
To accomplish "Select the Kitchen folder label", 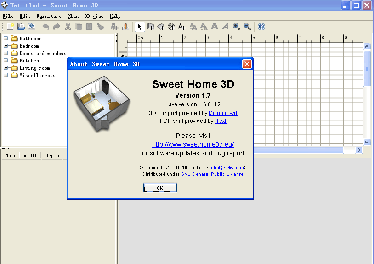I will click(x=29, y=60).
